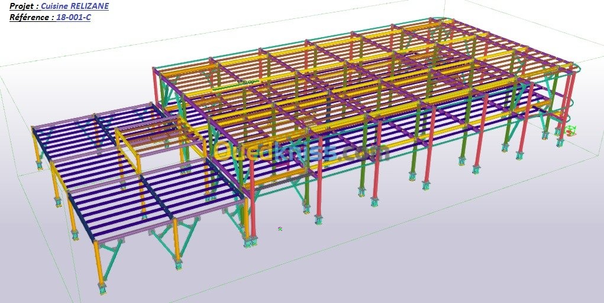Click the '18-001-C' reference number
Screen dimensions: 604x303
point(73,17)
